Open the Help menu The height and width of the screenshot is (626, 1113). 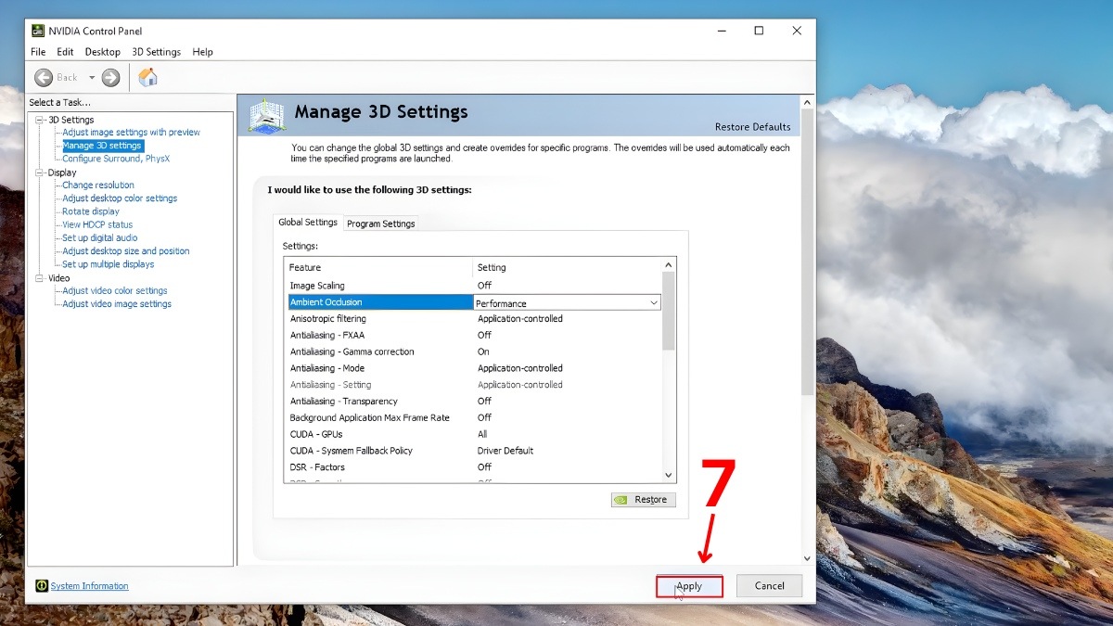click(x=202, y=52)
